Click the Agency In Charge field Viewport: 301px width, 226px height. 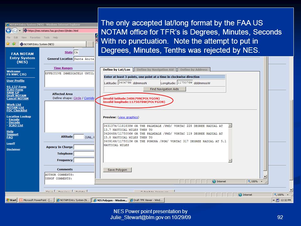(x=84, y=147)
